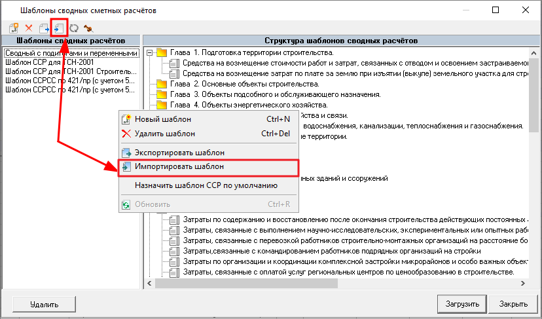Choose Новый шаблон in context menu
The image size is (542, 319).
tap(162, 119)
